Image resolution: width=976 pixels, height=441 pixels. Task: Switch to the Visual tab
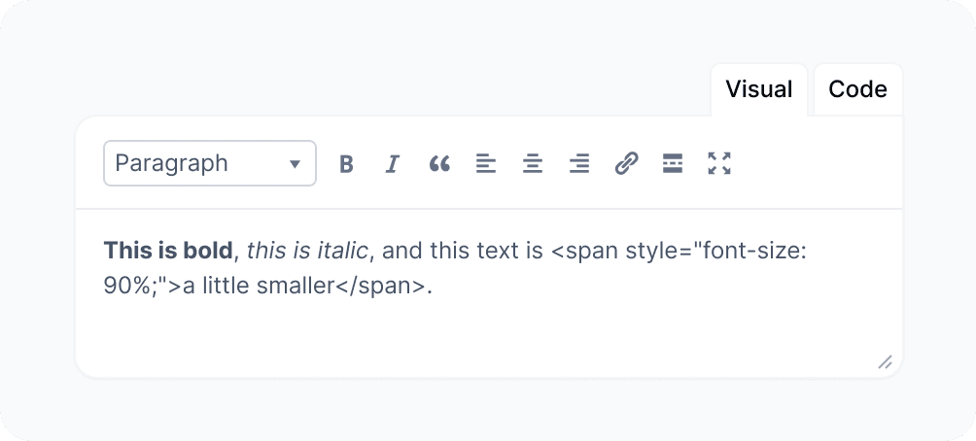pos(759,89)
